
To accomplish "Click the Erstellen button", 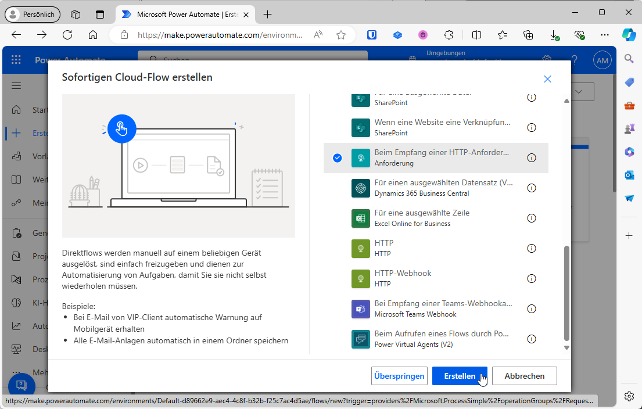I will coord(460,376).
